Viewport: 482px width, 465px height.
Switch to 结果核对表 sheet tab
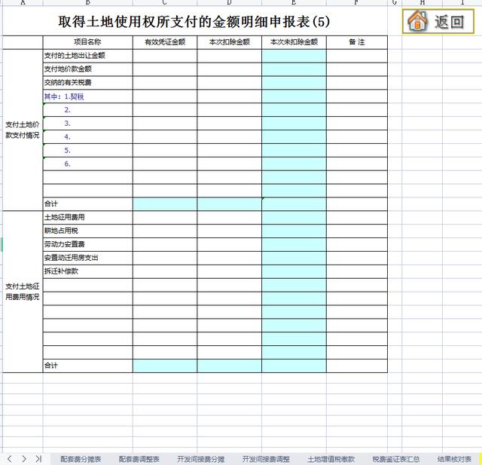pos(454,459)
